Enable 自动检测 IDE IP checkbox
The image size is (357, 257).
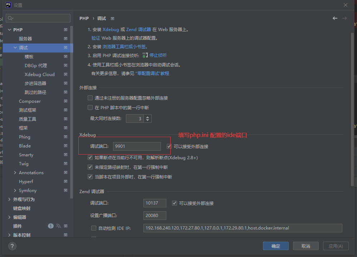(94, 228)
